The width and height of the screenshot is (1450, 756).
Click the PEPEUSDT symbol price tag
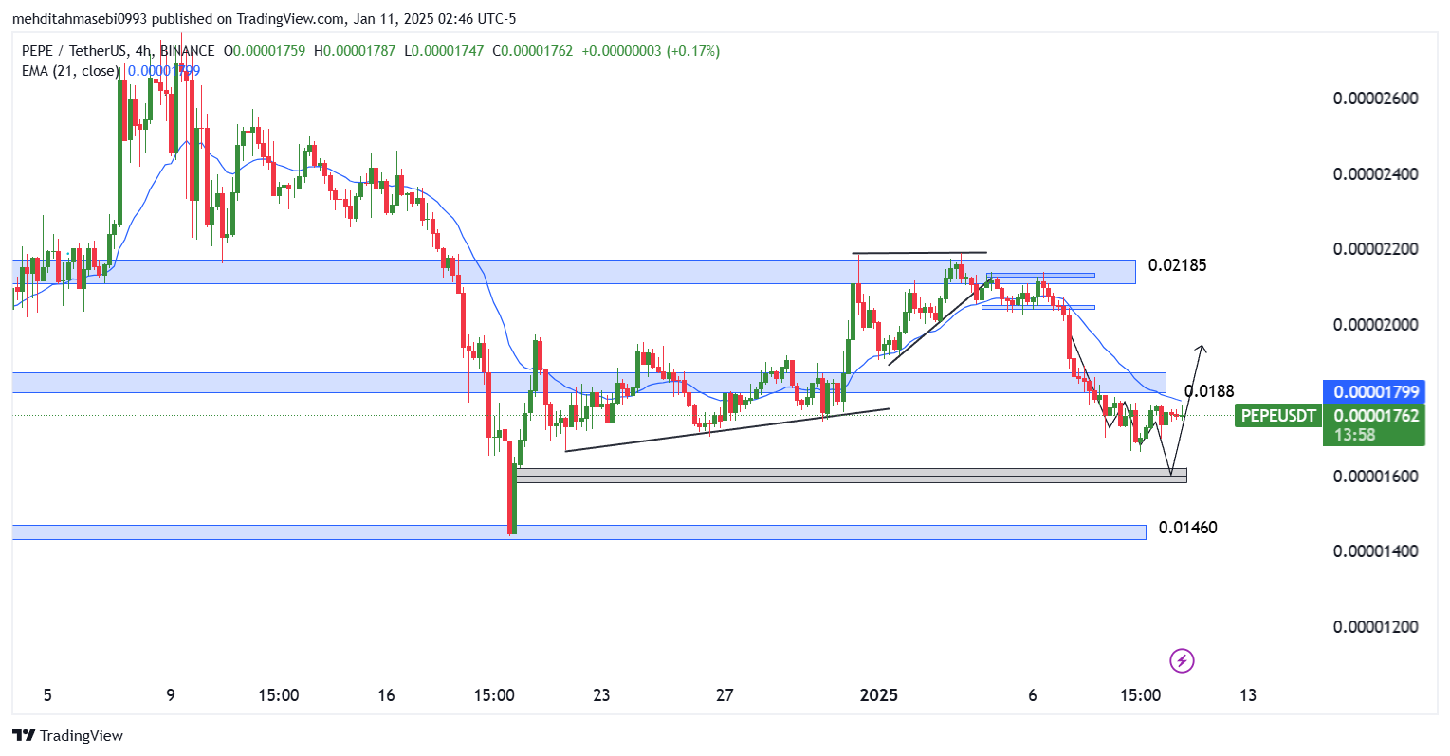point(1278,415)
